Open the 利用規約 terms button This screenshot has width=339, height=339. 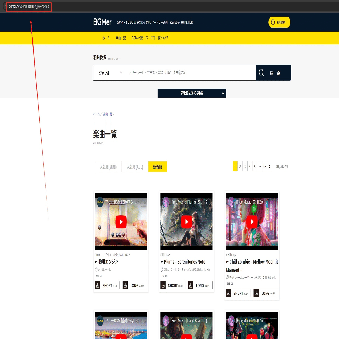click(279, 22)
